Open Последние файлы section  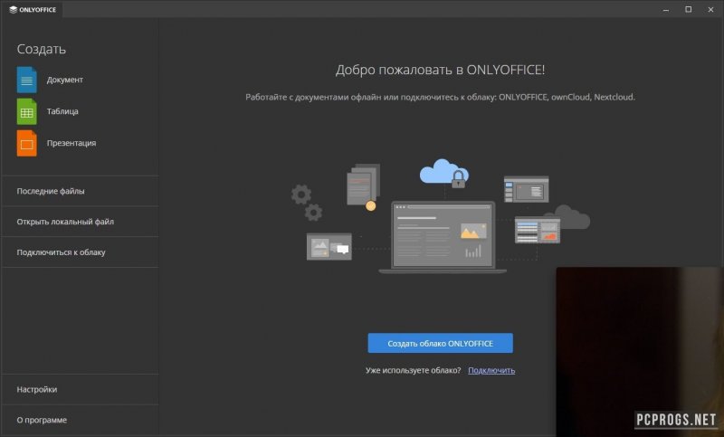tap(80, 191)
